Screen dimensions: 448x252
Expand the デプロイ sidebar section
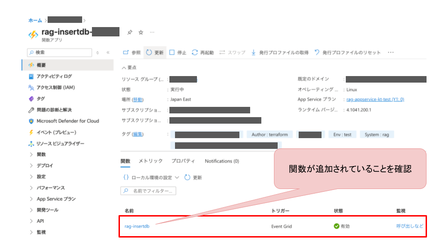44,166
